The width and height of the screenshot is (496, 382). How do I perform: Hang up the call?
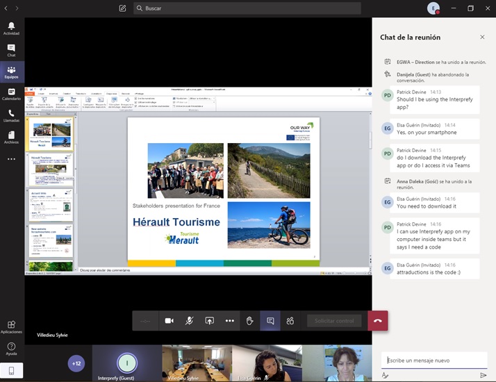click(x=378, y=321)
